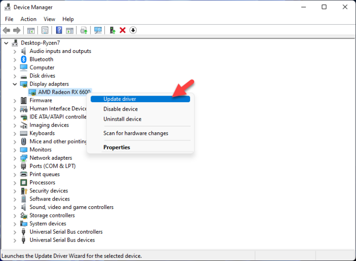Expand the Software devices chevron
The height and width of the screenshot is (261, 356).
[x=15, y=200]
